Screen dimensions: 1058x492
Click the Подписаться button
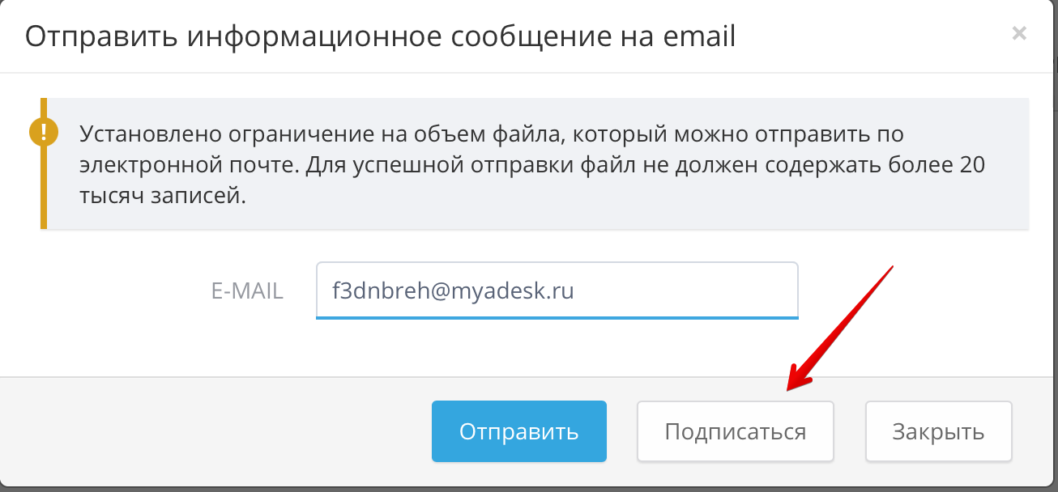(x=736, y=431)
